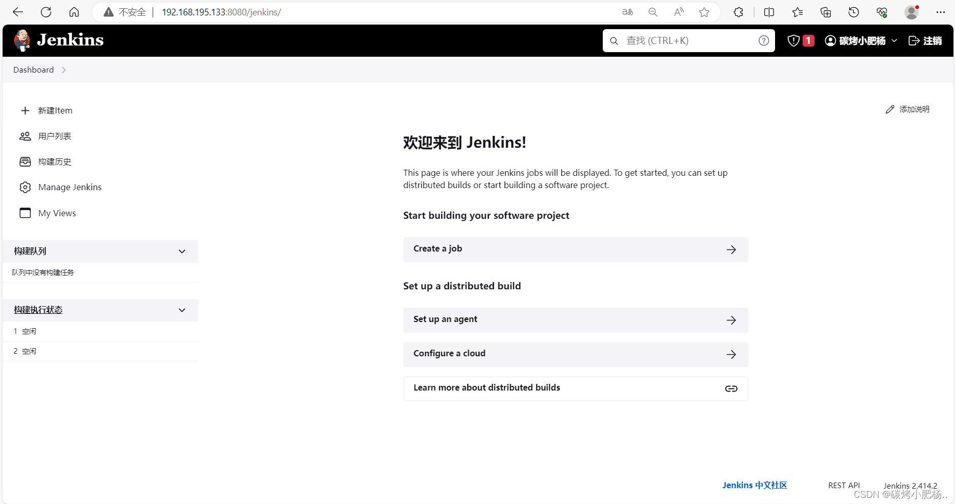Click the Jenkins title text in header
Image resolution: width=955 pixels, height=504 pixels.
coord(70,40)
